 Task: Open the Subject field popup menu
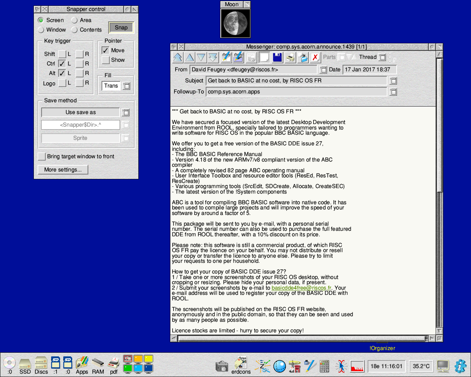[393, 81]
